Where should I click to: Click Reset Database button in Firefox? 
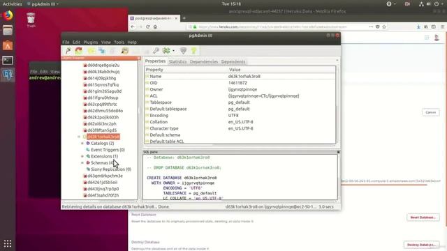pos(423,218)
